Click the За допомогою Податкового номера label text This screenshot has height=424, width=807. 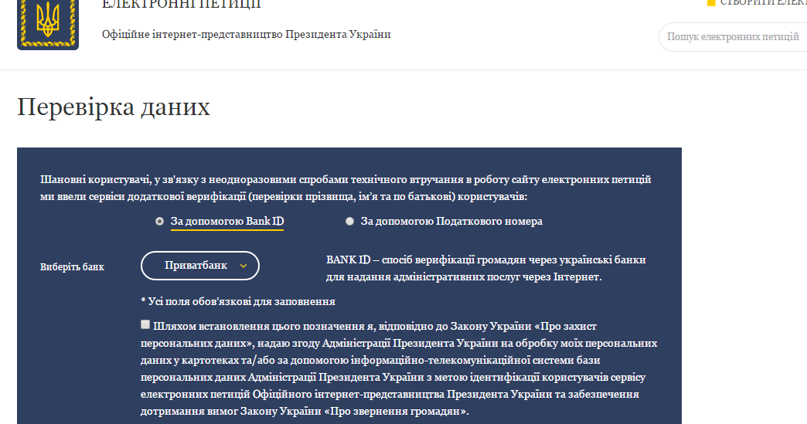tap(451, 222)
